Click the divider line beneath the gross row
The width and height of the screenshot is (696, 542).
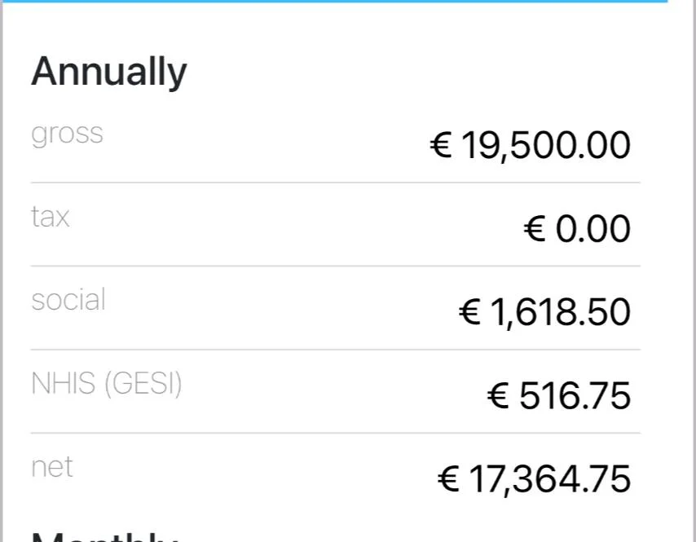pyautogui.click(x=335, y=183)
